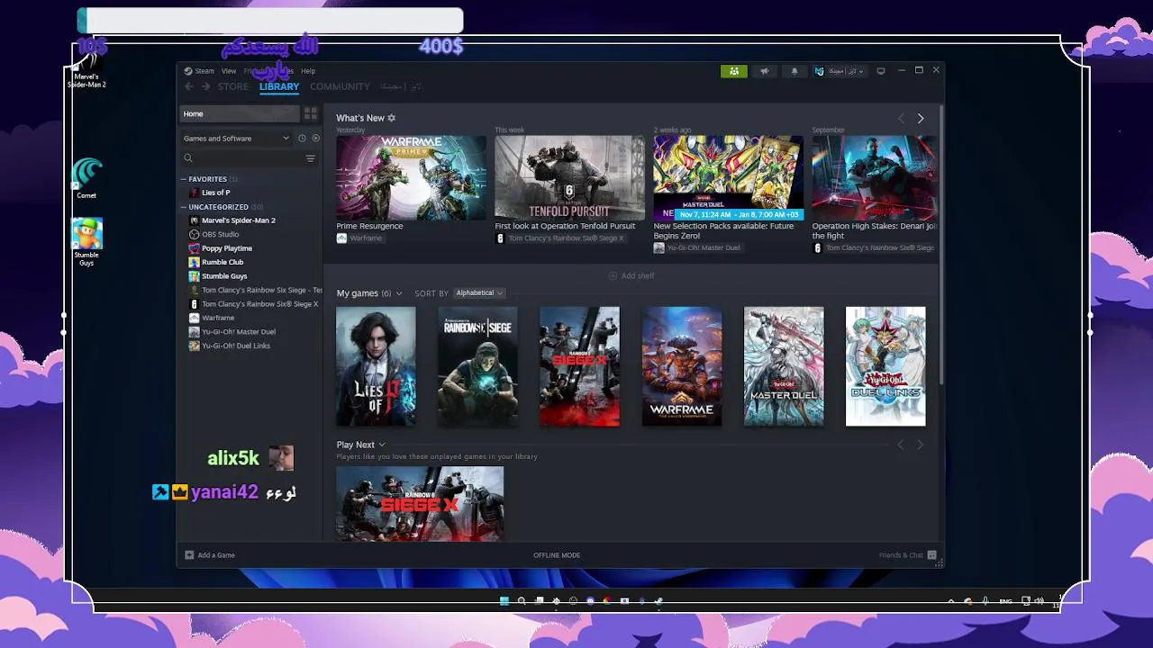Click Add shelf
1153x648 pixels.
pos(631,275)
